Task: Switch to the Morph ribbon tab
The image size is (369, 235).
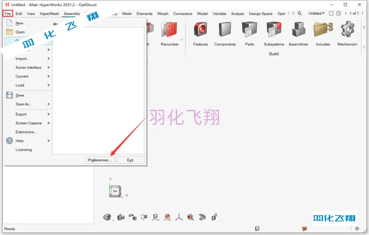Action: tap(163, 14)
